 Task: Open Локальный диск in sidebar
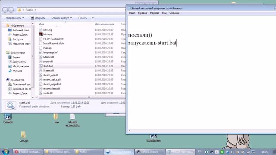pos(19,84)
